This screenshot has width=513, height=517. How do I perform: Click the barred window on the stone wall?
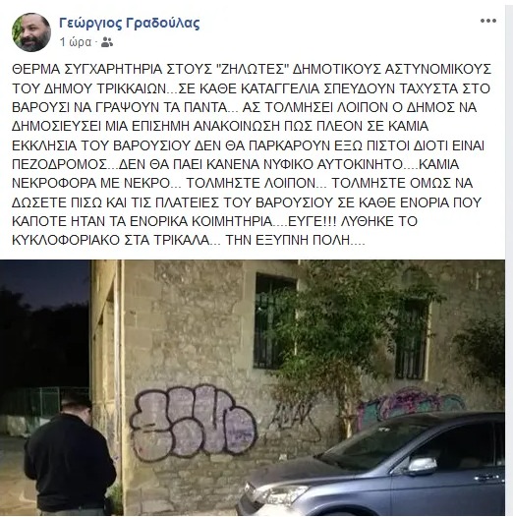coord(274,321)
